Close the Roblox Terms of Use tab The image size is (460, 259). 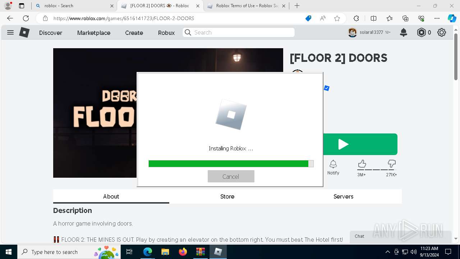tap(284, 6)
